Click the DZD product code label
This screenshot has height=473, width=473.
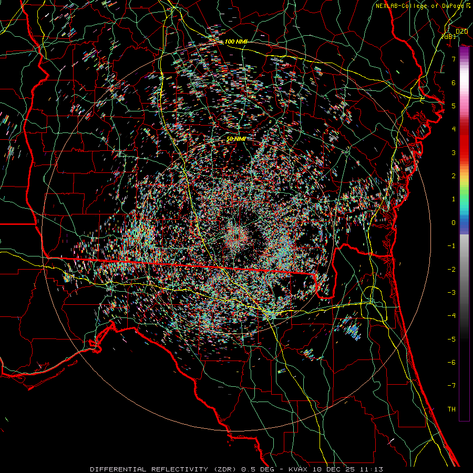coord(461,32)
